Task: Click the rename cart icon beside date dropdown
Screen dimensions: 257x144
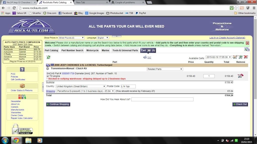Action: click(235, 57)
